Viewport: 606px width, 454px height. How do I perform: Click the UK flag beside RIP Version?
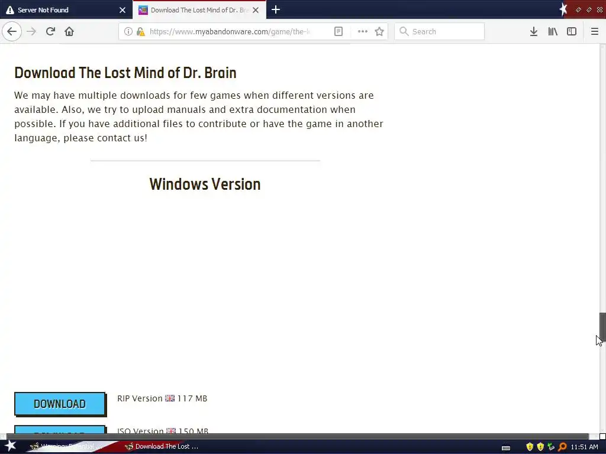point(170,398)
